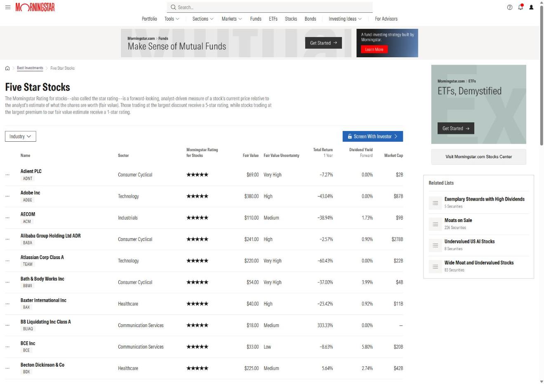Click the Screen With Investor button
The width and height of the screenshot is (544, 384).
pyautogui.click(x=373, y=136)
